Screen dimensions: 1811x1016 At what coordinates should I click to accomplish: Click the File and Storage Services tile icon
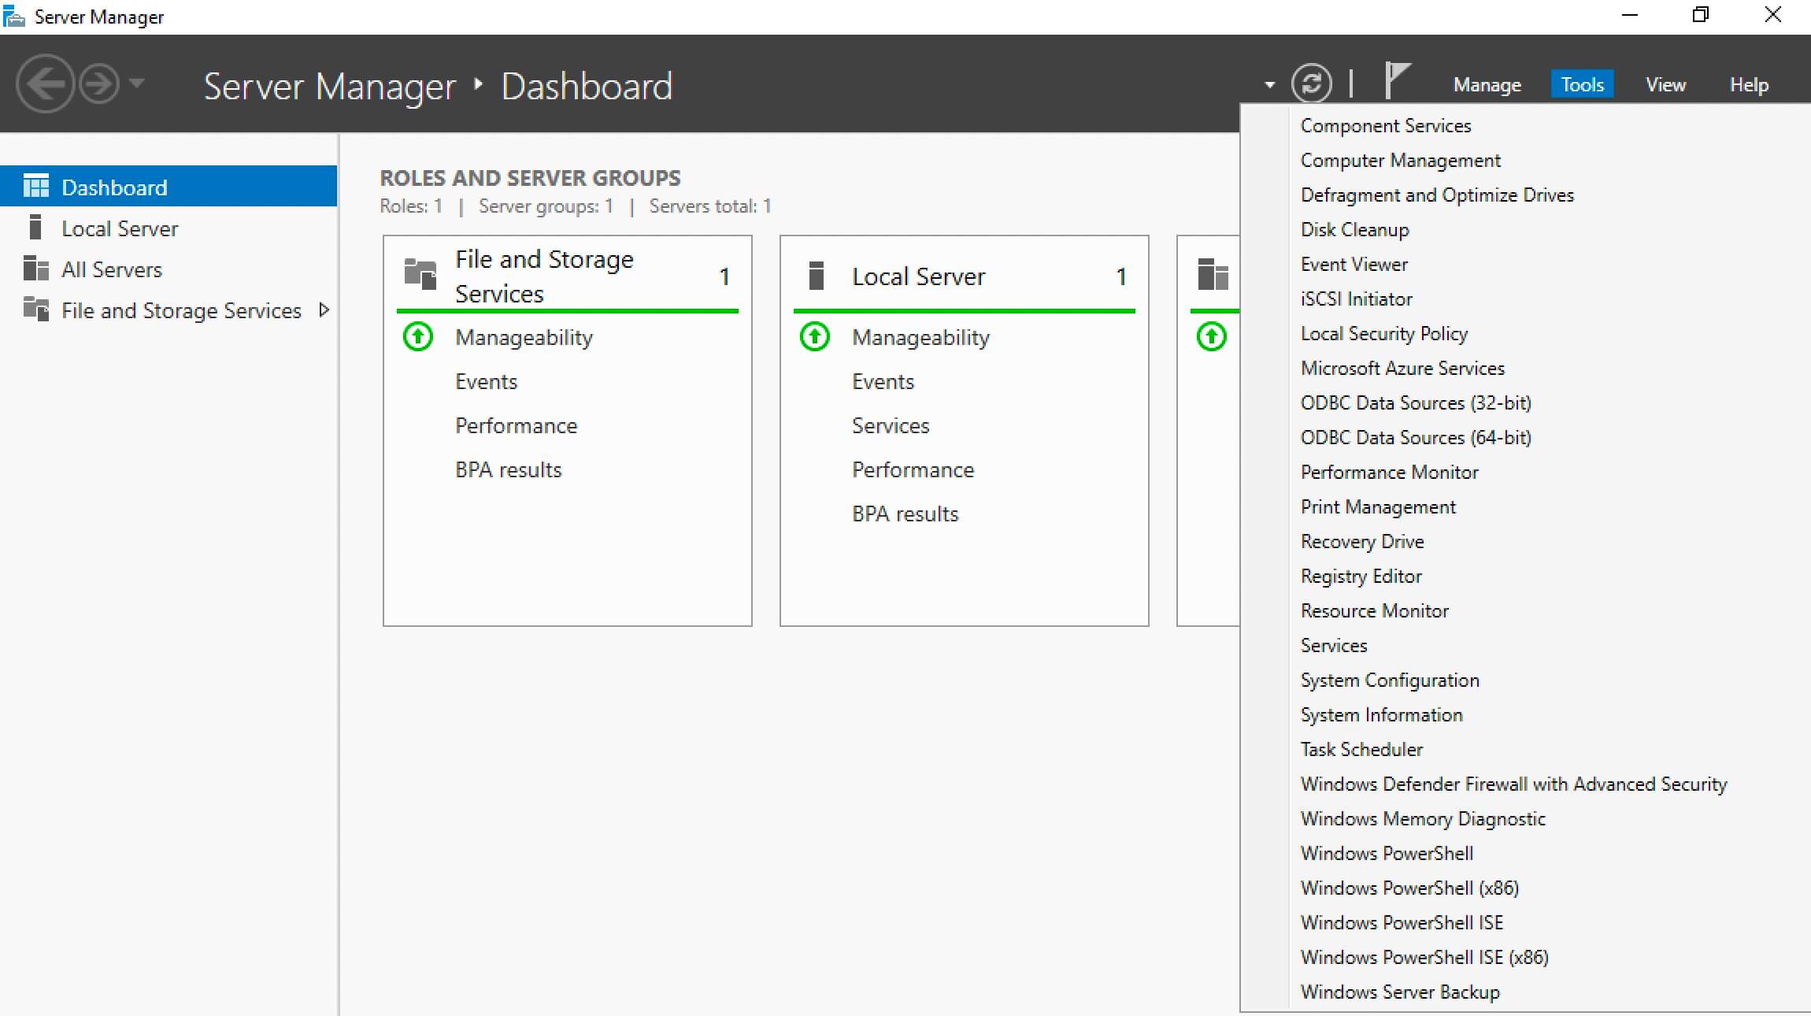[x=420, y=274]
